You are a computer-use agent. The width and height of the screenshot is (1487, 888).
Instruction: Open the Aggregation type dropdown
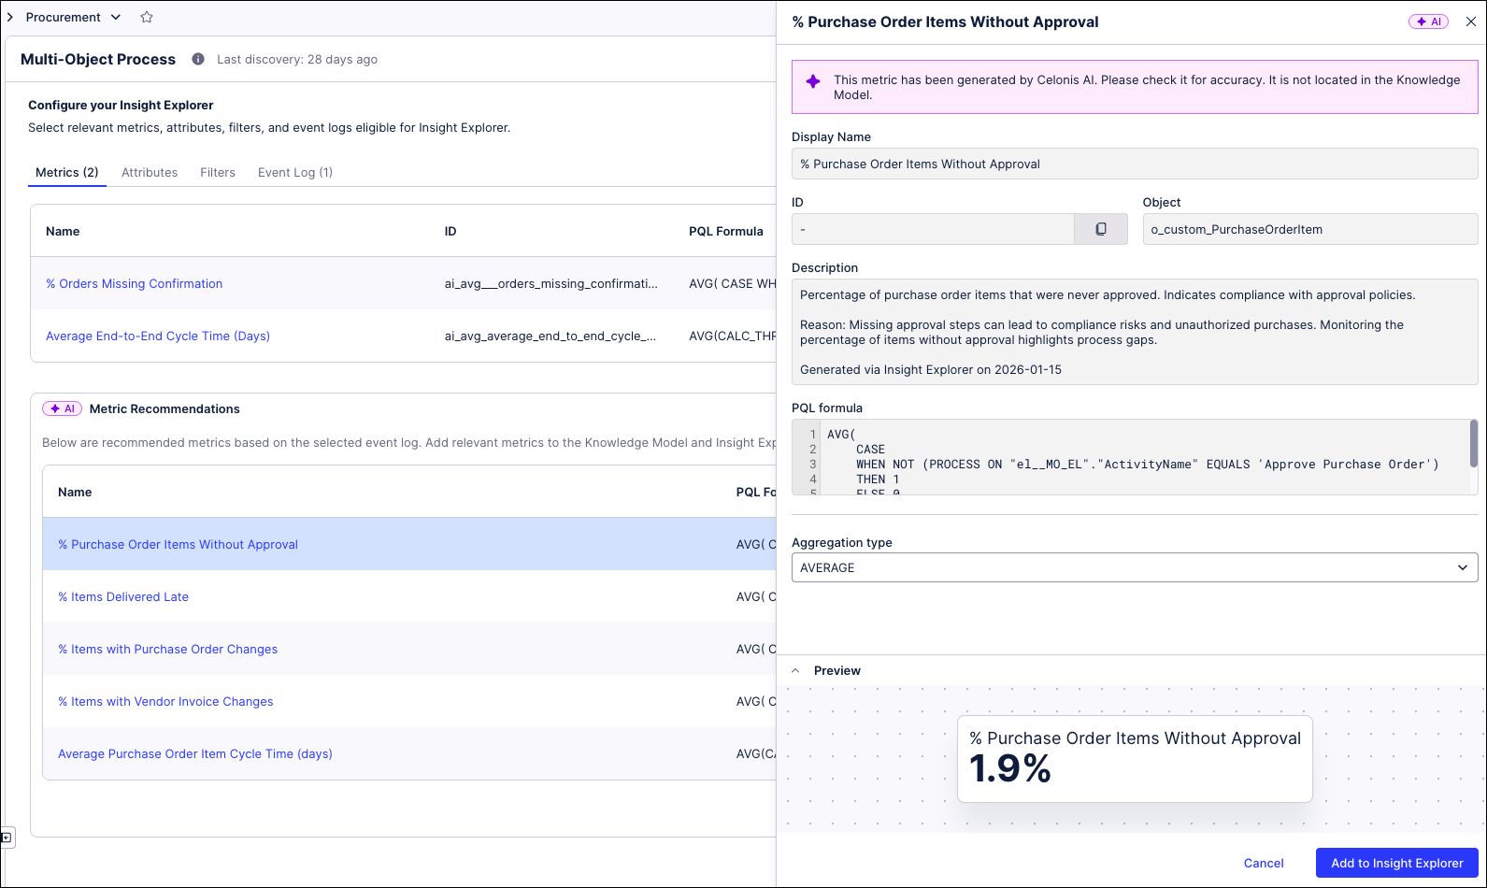point(1134,567)
